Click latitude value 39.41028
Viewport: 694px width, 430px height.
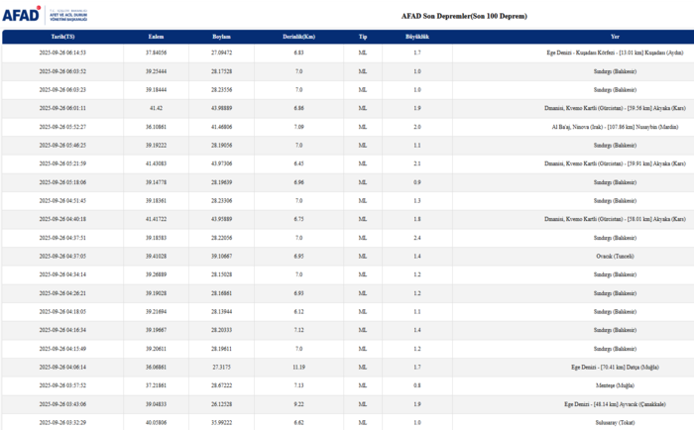(x=156, y=257)
